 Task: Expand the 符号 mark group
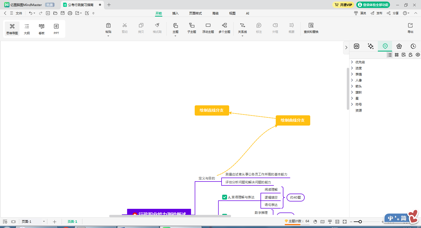(x=352, y=104)
